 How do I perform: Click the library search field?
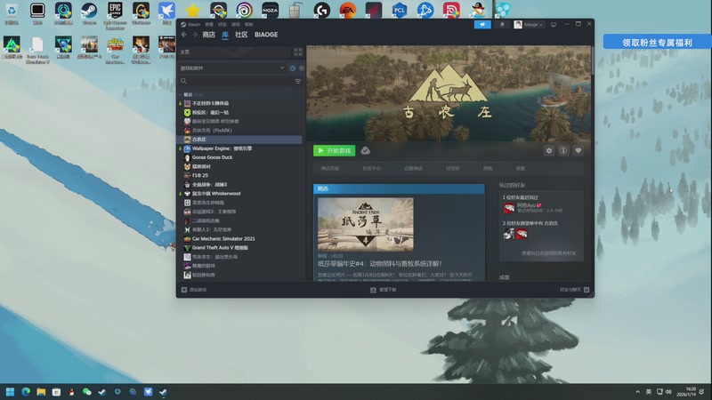tap(236, 81)
